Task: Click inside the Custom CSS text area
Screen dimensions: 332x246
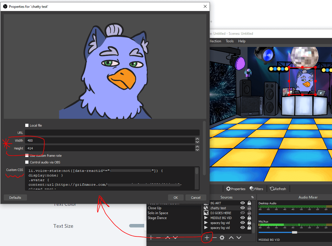Action: [x=110, y=178]
